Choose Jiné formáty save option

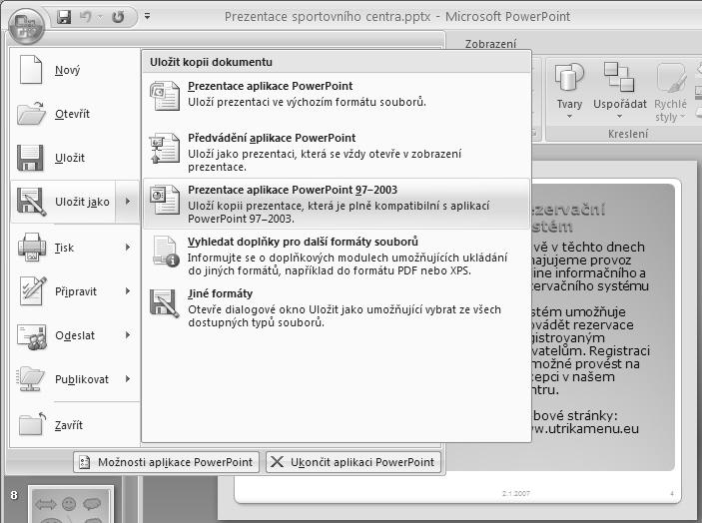[337, 307]
